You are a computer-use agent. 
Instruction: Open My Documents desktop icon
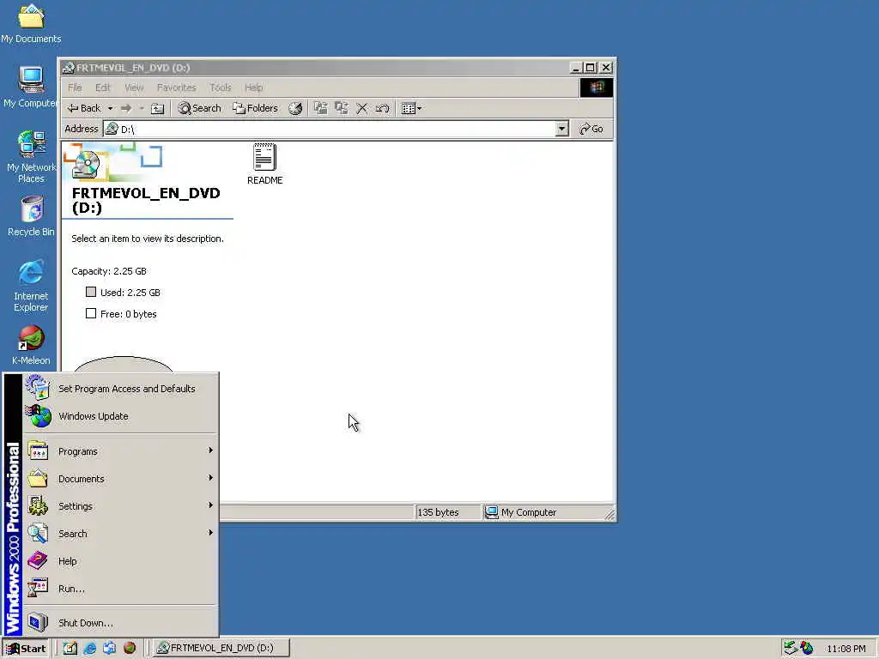[31, 23]
